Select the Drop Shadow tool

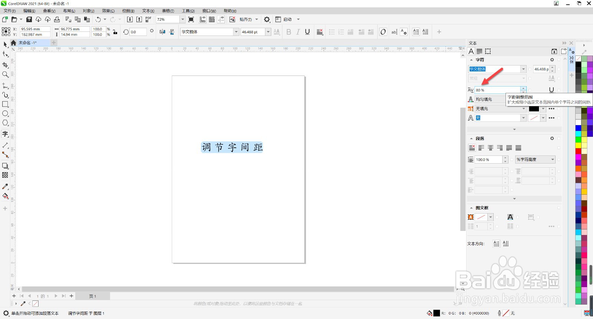click(5, 166)
